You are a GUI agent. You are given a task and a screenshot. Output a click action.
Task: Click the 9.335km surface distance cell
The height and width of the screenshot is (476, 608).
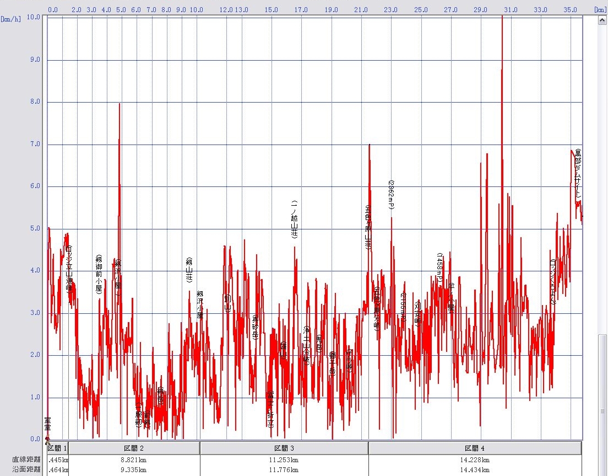click(x=134, y=470)
